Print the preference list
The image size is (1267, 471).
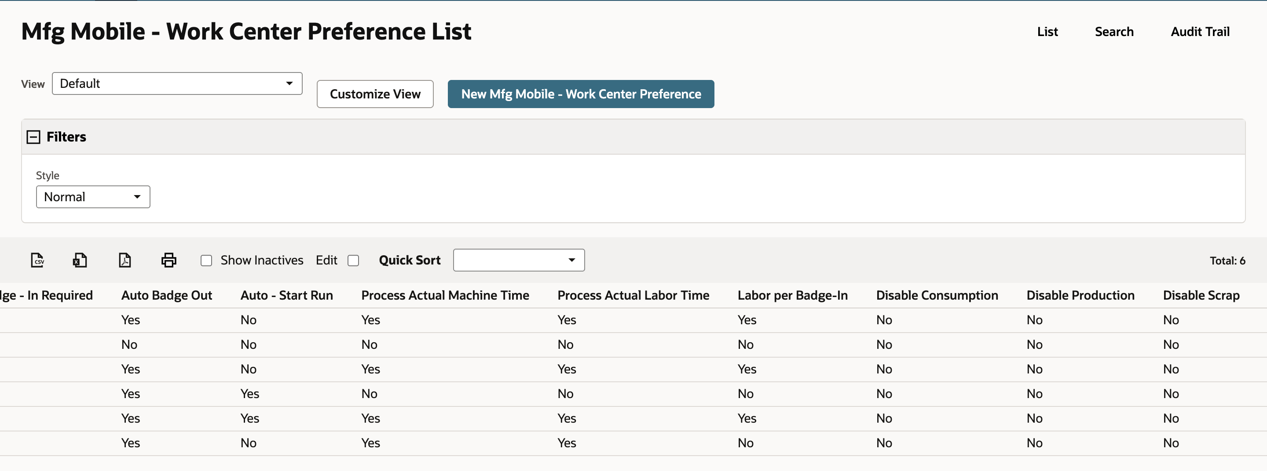(x=168, y=260)
